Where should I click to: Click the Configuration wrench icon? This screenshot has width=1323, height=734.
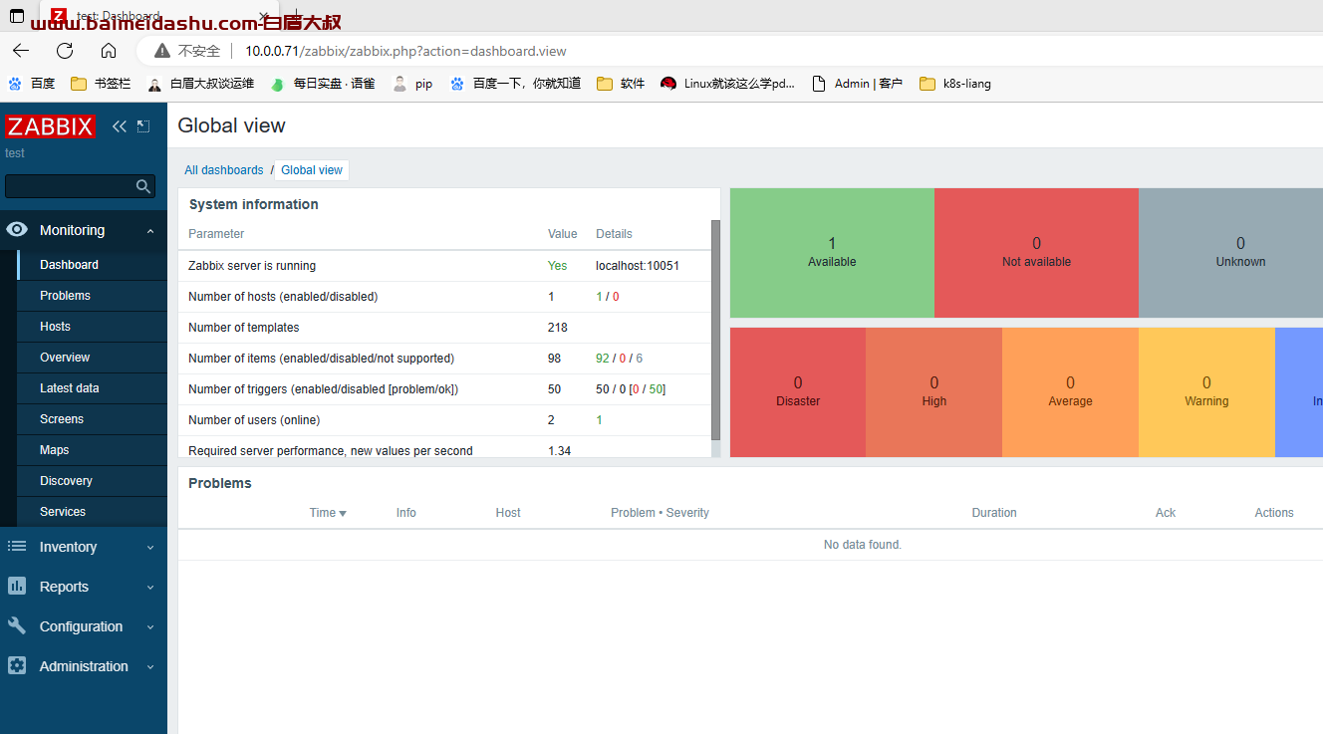17,626
